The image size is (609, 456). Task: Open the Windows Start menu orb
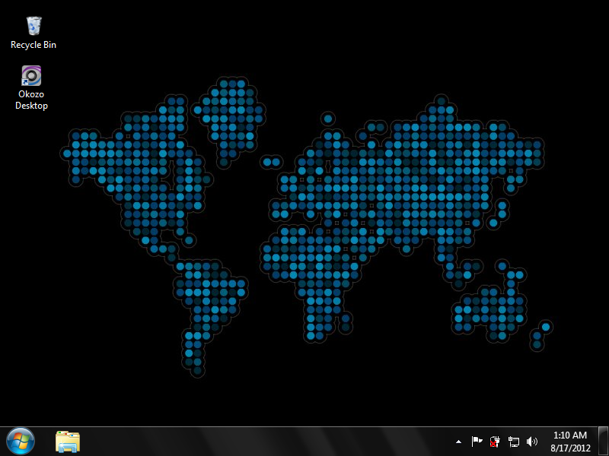coord(21,442)
